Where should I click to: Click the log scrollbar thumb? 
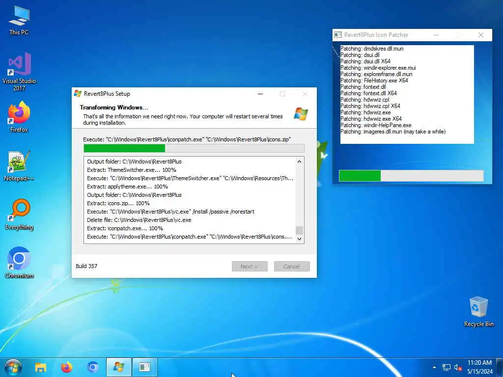tap(299, 231)
